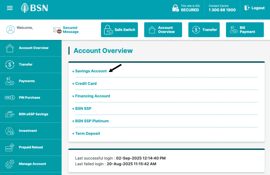
Task: Click the user profile avatar icon
Action: tap(11, 30)
